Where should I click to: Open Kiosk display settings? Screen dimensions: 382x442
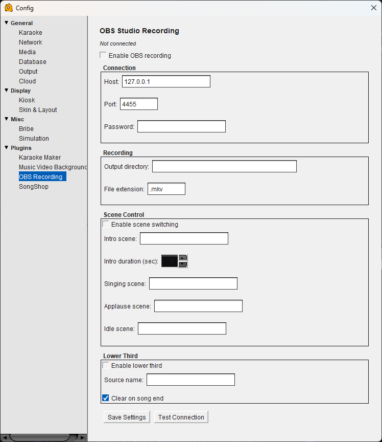pos(27,100)
